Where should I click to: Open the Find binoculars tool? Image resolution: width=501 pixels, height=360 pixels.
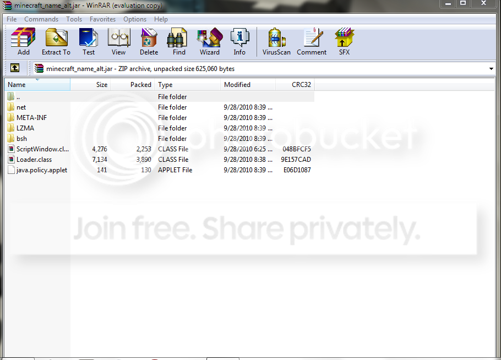click(x=179, y=42)
